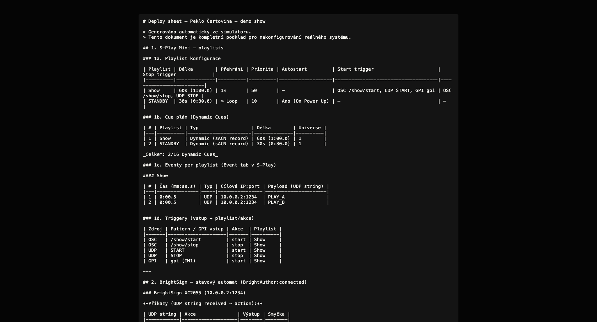This screenshot has width=597, height=322.
Task: Click the heading '1. S-Play Mini — playlists'
Action: tap(183, 48)
